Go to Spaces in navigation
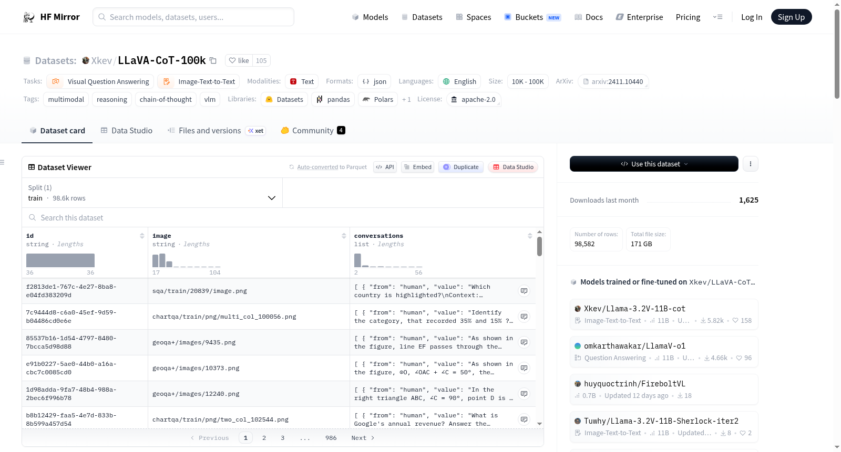This screenshot has width=841, height=452. coord(473,17)
